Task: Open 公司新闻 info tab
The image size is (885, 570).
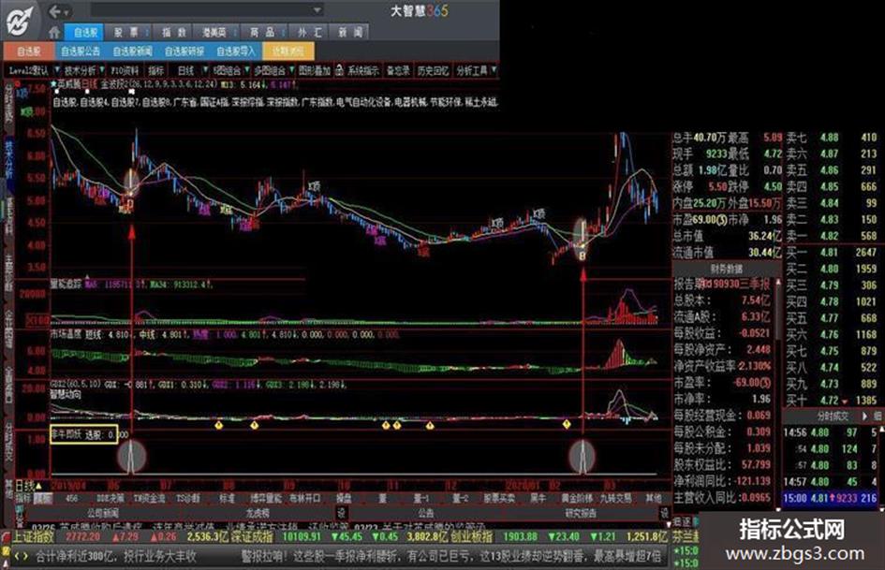Action: (x=103, y=513)
